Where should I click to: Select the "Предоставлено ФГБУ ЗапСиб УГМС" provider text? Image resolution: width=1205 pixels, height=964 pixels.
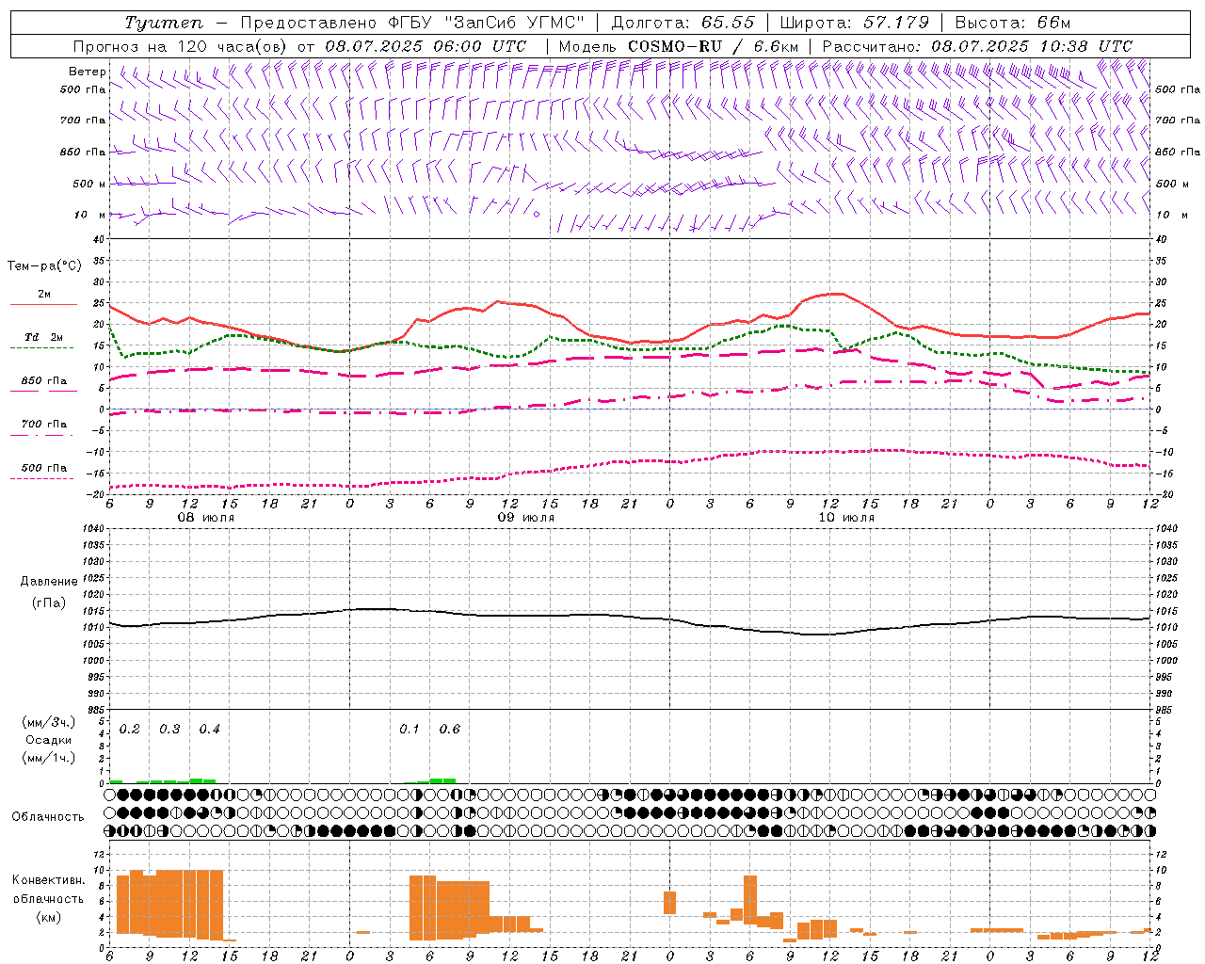pos(414,23)
